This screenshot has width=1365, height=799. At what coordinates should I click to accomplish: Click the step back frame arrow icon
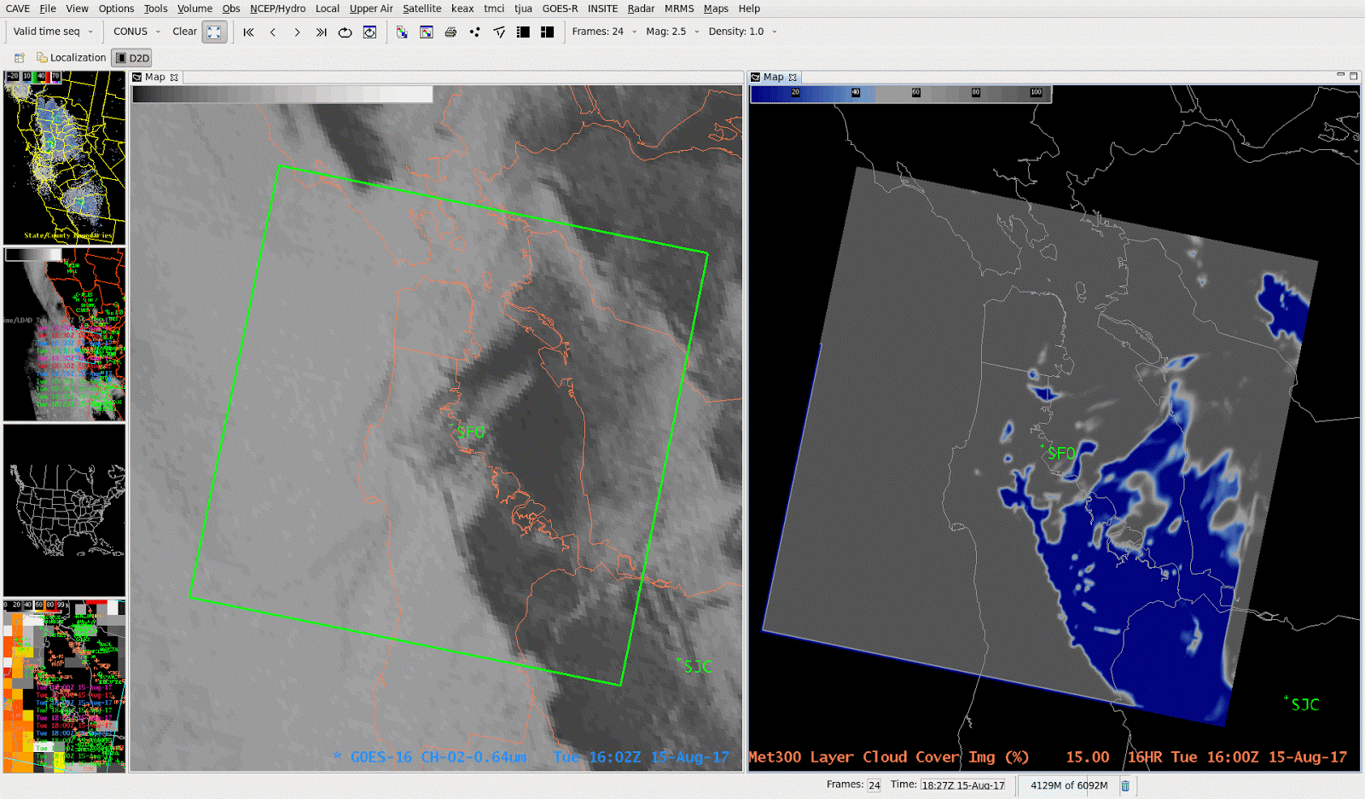coord(272,32)
